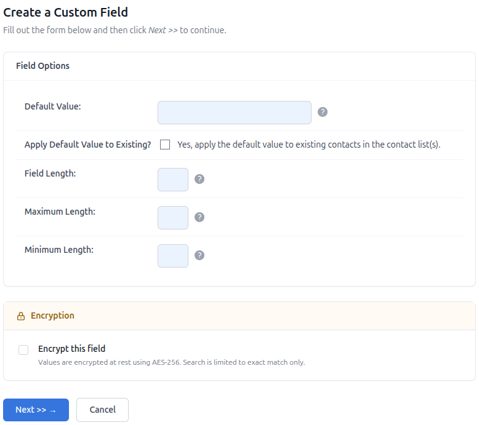Click the Encryption section heading

pyautogui.click(x=52, y=316)
